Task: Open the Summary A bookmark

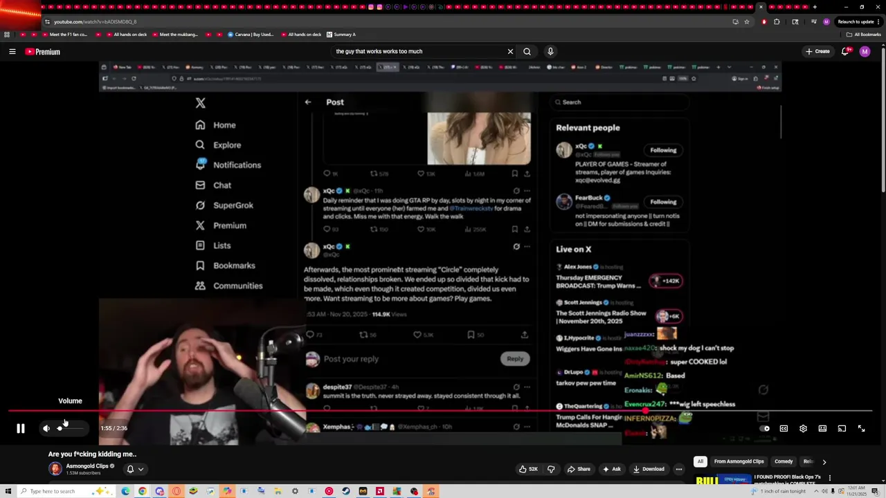Action: point(341,35)
